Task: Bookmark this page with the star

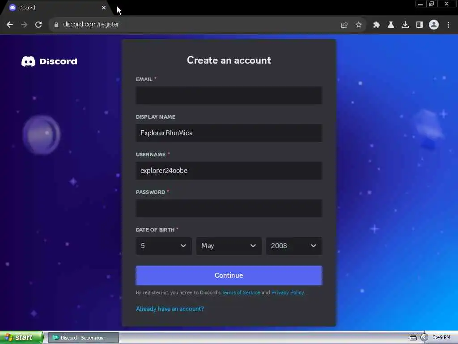Action: (359, 25)
